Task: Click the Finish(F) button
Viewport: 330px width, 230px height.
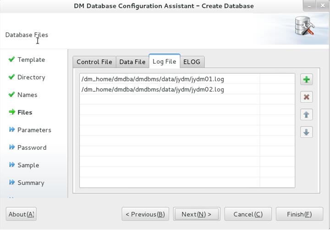Action: pyautogui.click(x=299, y=214)
